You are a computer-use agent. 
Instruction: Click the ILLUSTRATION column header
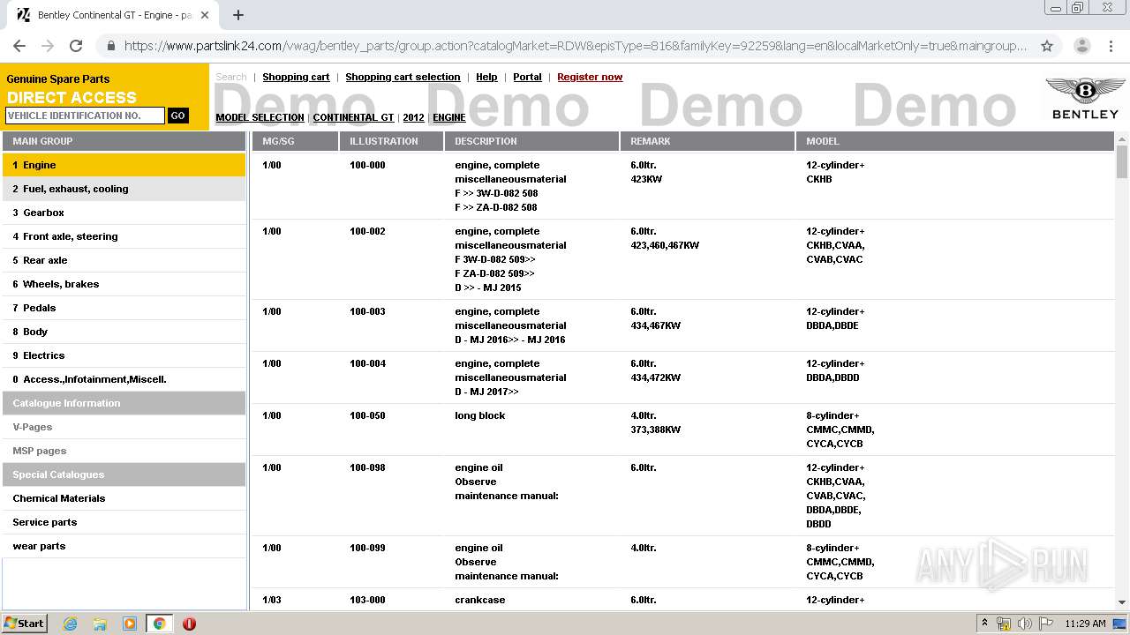coord(391,141)
